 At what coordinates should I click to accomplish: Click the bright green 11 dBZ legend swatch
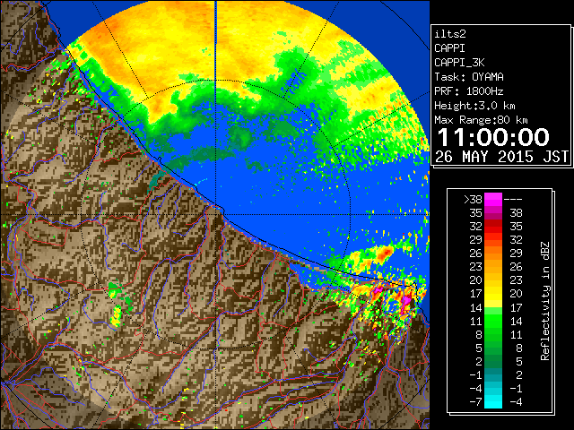pos(493,321)
